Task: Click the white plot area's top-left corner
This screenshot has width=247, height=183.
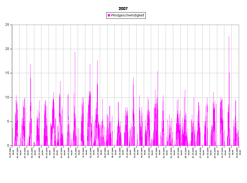Action: pos(12,25)
